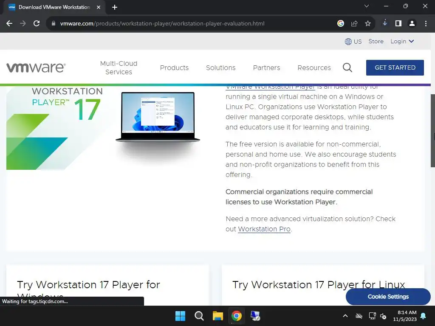Toggle Chrome side panel icon
Image resolution: width=435 pixels, height=326 pixels.
tap(398, 24)
